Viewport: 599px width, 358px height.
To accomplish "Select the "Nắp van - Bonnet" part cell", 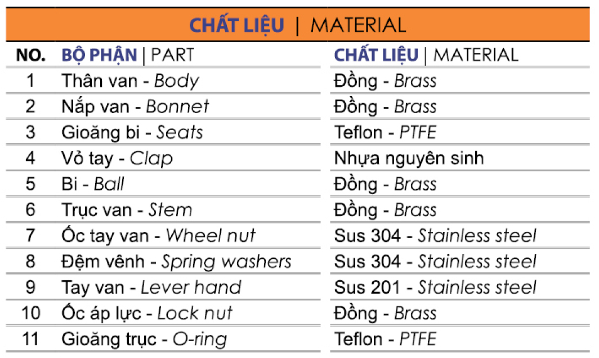I will tap(135, 106).
